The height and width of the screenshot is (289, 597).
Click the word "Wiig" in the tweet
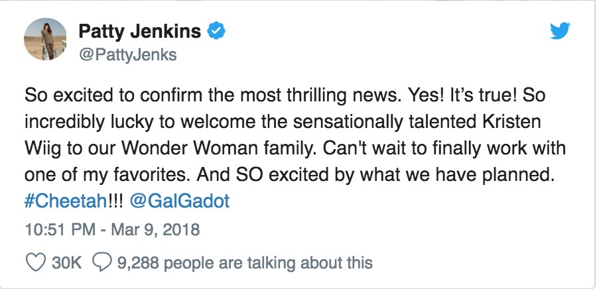[44, 148]
